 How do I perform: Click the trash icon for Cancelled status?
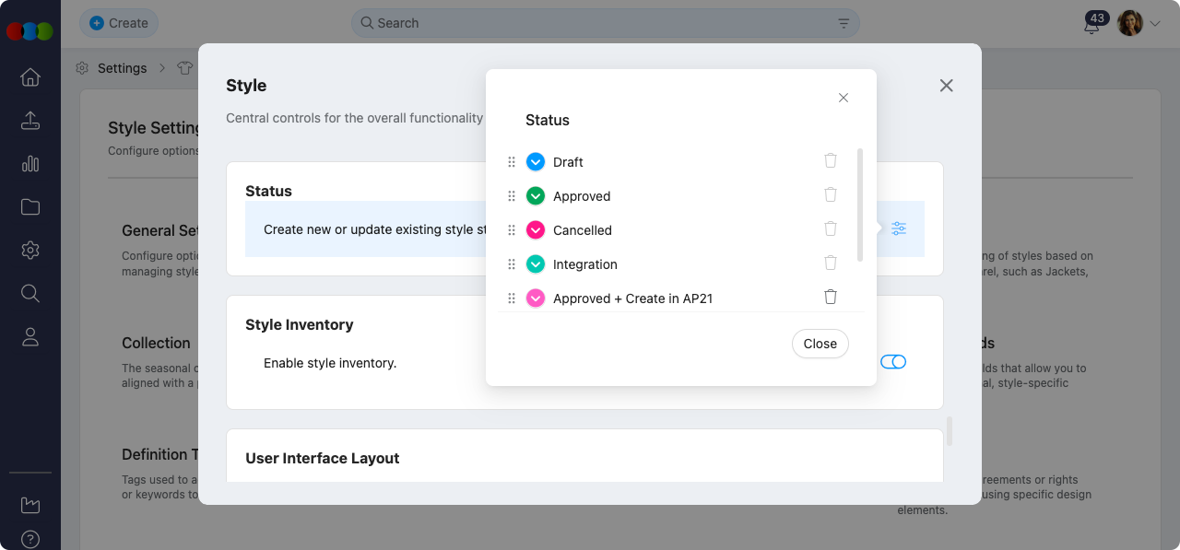[830, 229]
